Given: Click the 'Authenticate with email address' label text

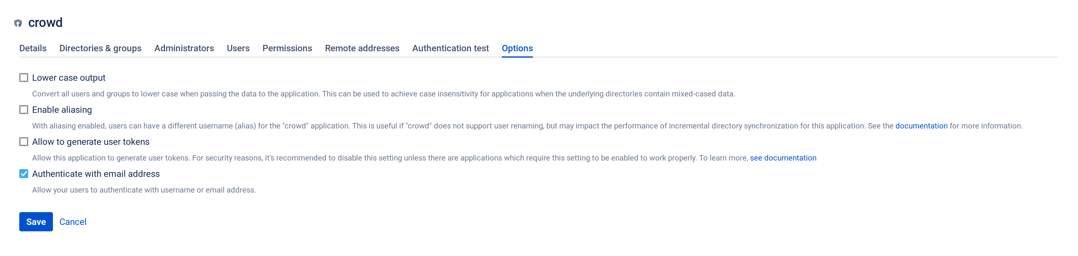Looking at the screenshot, I should (96, 174).
